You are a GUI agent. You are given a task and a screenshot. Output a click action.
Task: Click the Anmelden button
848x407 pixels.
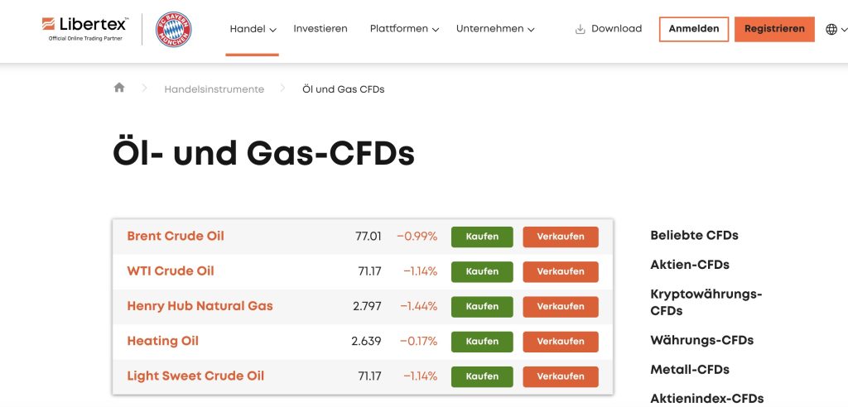tap(694, 29)
